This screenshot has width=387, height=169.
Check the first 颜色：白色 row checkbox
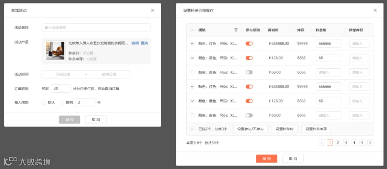click(192, 72)
